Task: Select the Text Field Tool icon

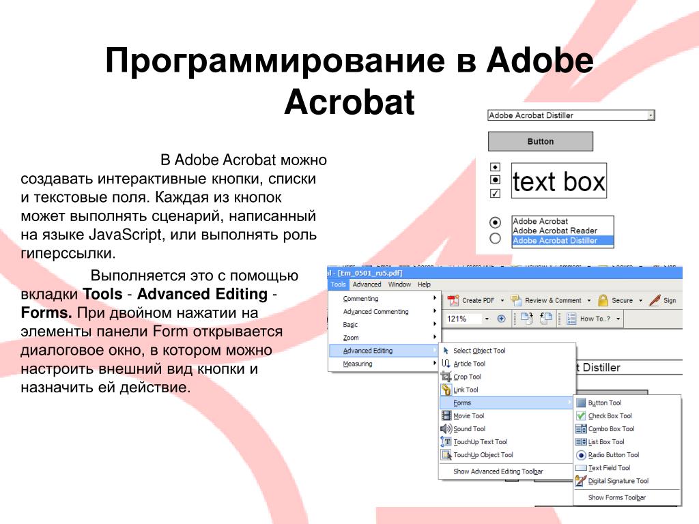Action: point(581,468)
